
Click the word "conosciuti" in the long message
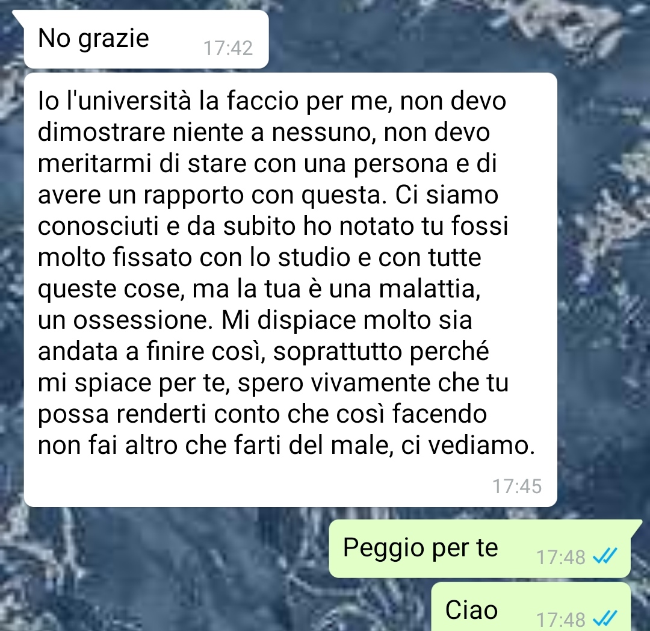(98, 226)
